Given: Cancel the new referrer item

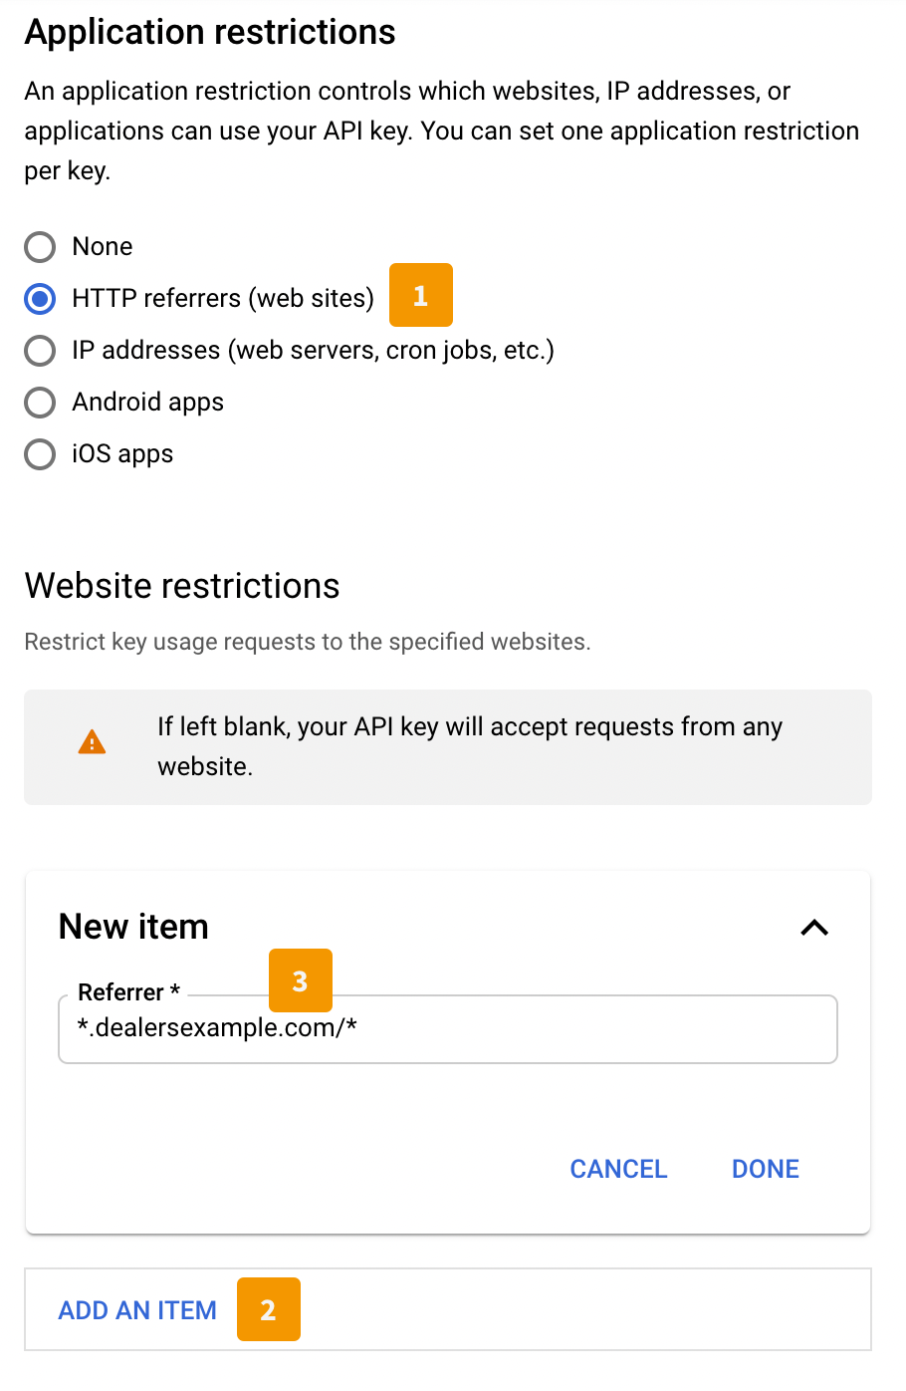Looking at the screenshot, I should coord(618,1169).
